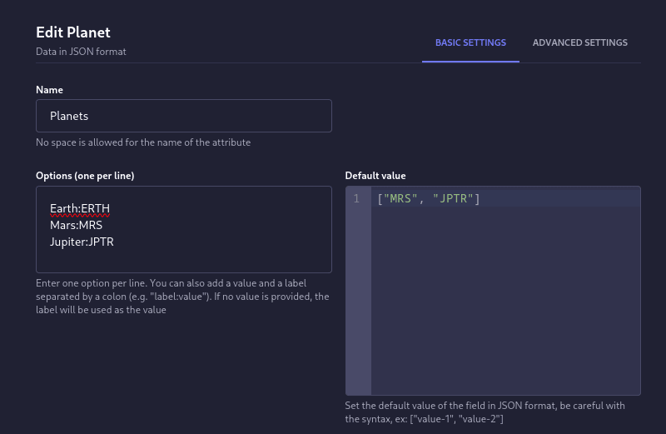Screen dimensions: 666x434
Task: Click the Earth:ERTH option line
Action: coord(80,208)
